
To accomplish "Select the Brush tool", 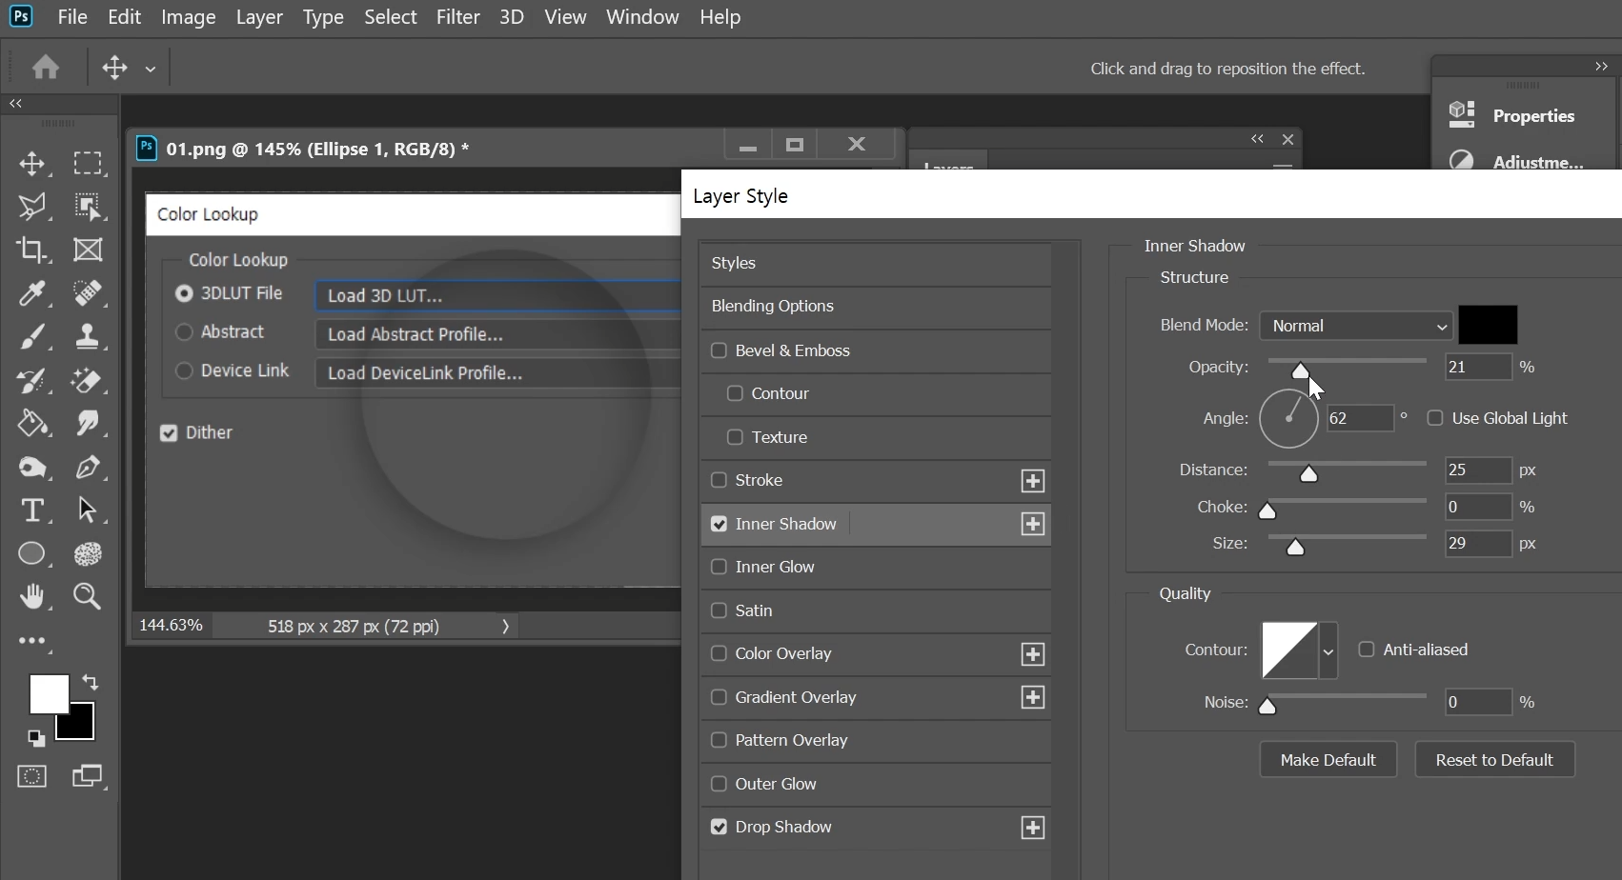I will [32, 336].
